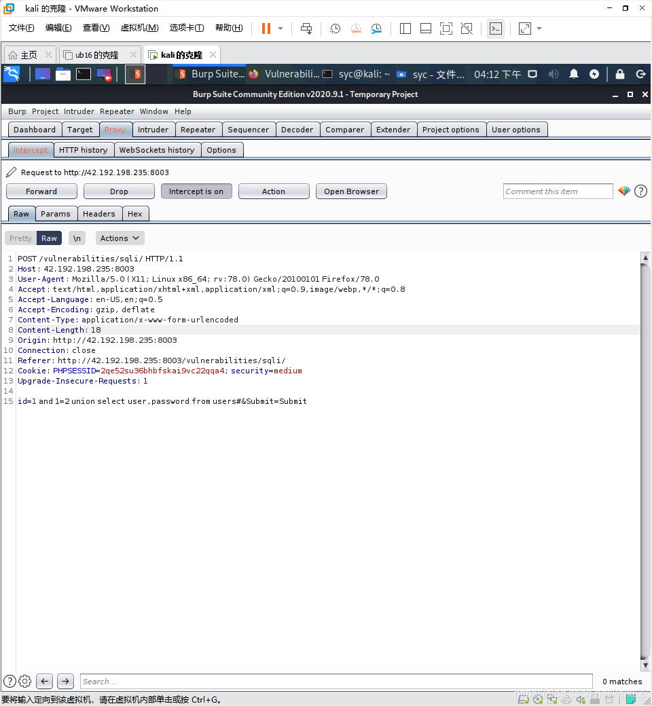
Task: Click the Kali panel show-desktop icon
Action: point(42,74)
